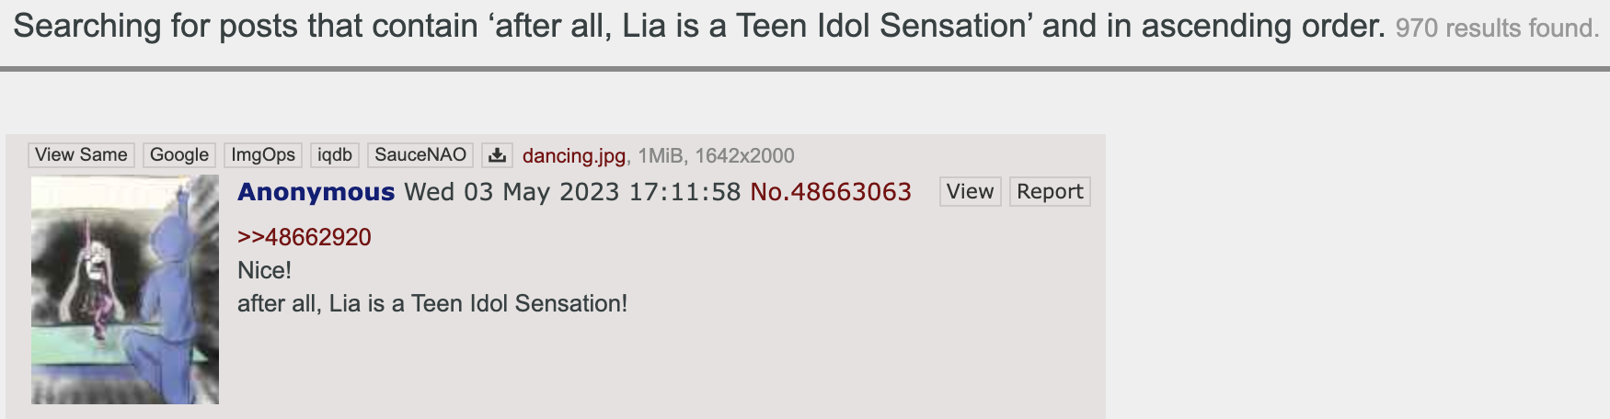Click the 'Nice!' comment line
The image size is (1610, 419).
click(264, 270)
